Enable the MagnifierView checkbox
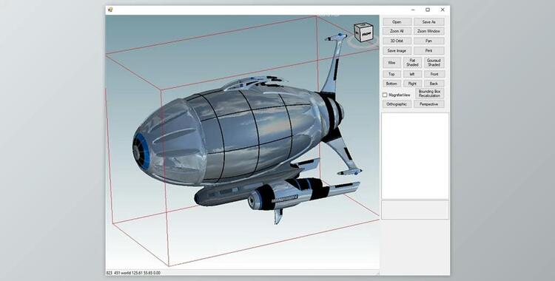The width and height of the screenshot is (555, 281). click(385, 95)
